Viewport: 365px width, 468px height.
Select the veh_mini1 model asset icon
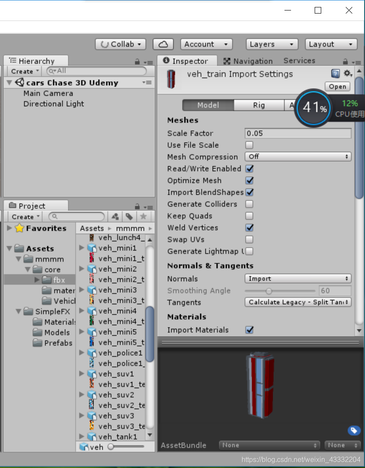tap(92, 248)
